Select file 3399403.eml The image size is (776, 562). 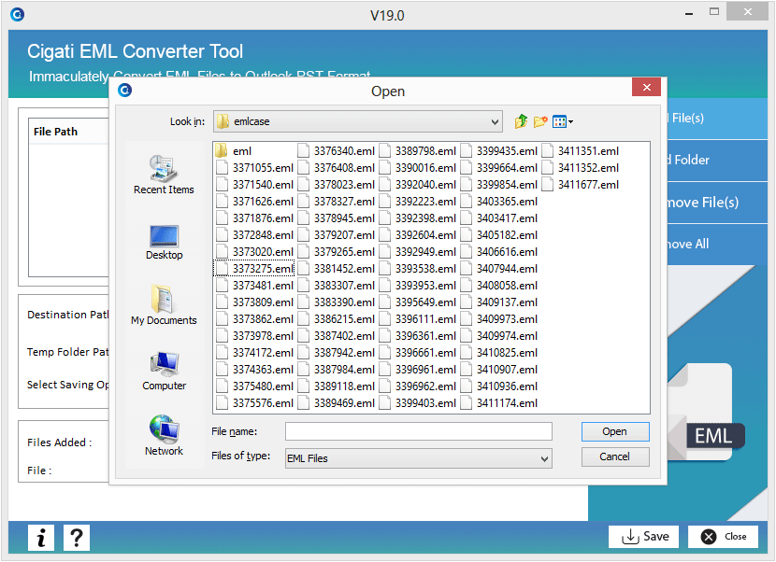(x=417, y=403)
